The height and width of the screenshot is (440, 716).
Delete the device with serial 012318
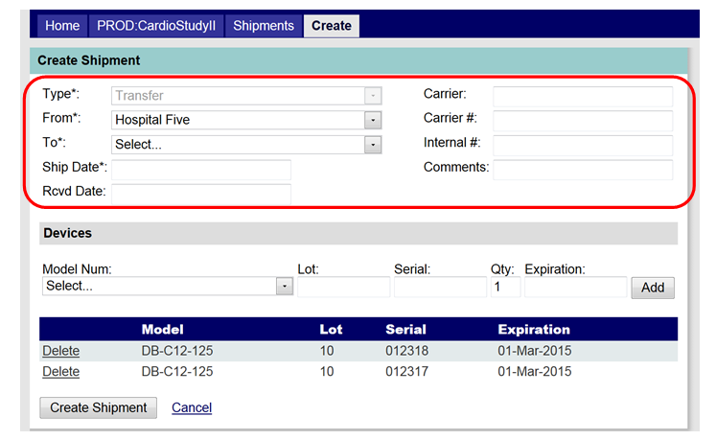[x=60, y=351]
